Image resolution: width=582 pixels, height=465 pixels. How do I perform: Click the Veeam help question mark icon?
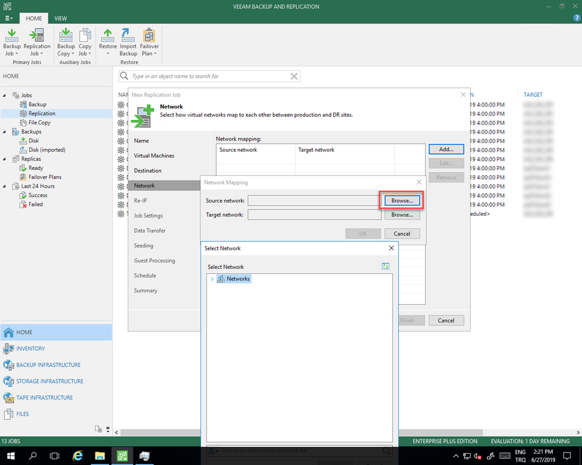click(x=577, y=18)
